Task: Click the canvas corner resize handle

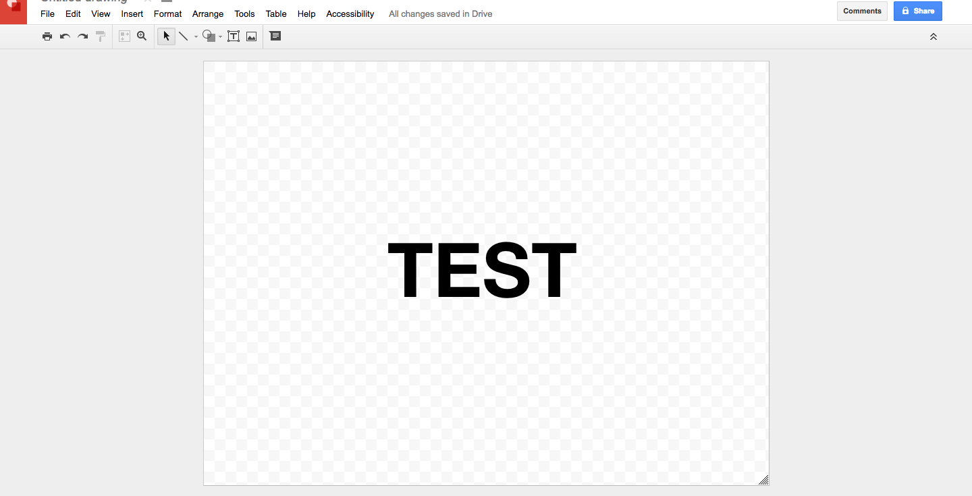Action: [x=763, y=480]
